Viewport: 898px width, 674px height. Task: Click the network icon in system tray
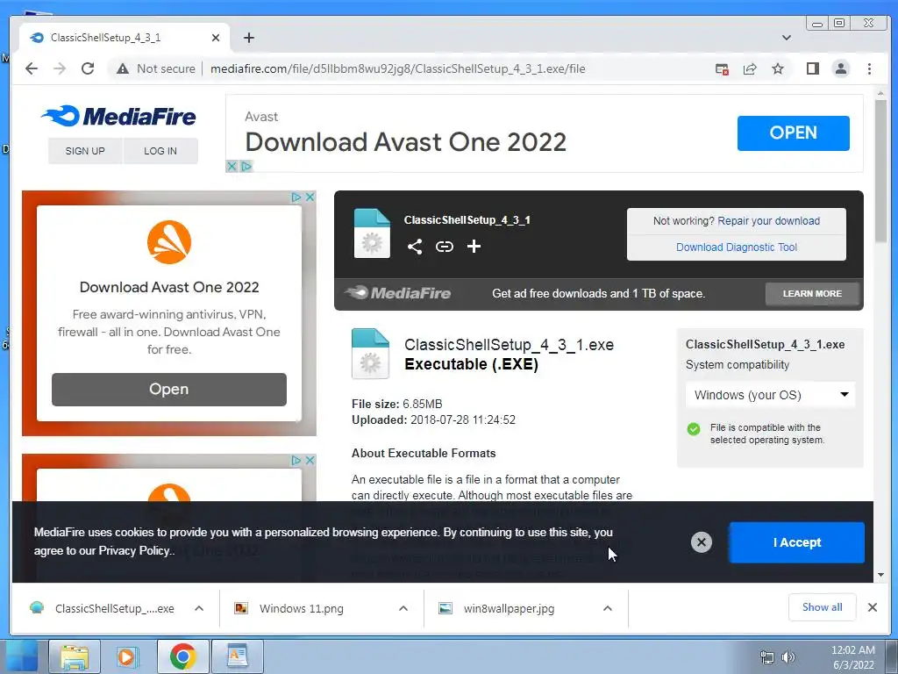click(766, 657)
